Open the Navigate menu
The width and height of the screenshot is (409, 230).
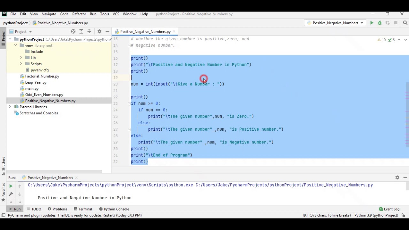click(49, 14)
